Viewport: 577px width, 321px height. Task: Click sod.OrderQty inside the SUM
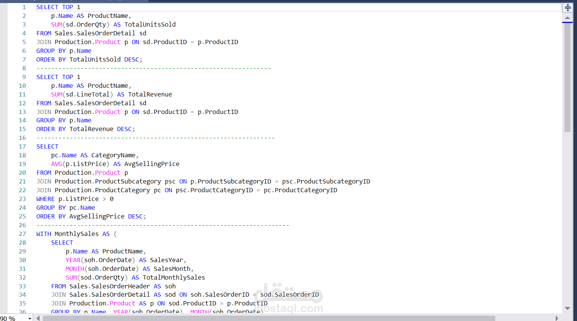(102, 278)
